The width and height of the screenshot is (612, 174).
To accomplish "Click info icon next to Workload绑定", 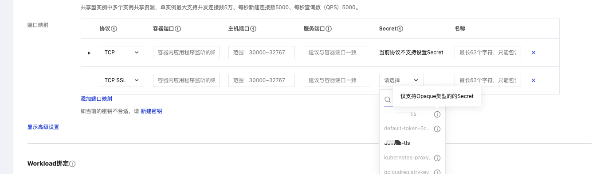I will [72, 164].
